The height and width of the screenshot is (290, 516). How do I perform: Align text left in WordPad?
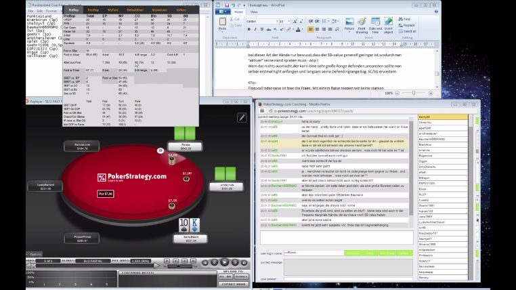tap(311, 29)
